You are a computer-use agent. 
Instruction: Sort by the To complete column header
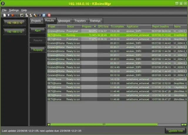[x=118, y=26]
